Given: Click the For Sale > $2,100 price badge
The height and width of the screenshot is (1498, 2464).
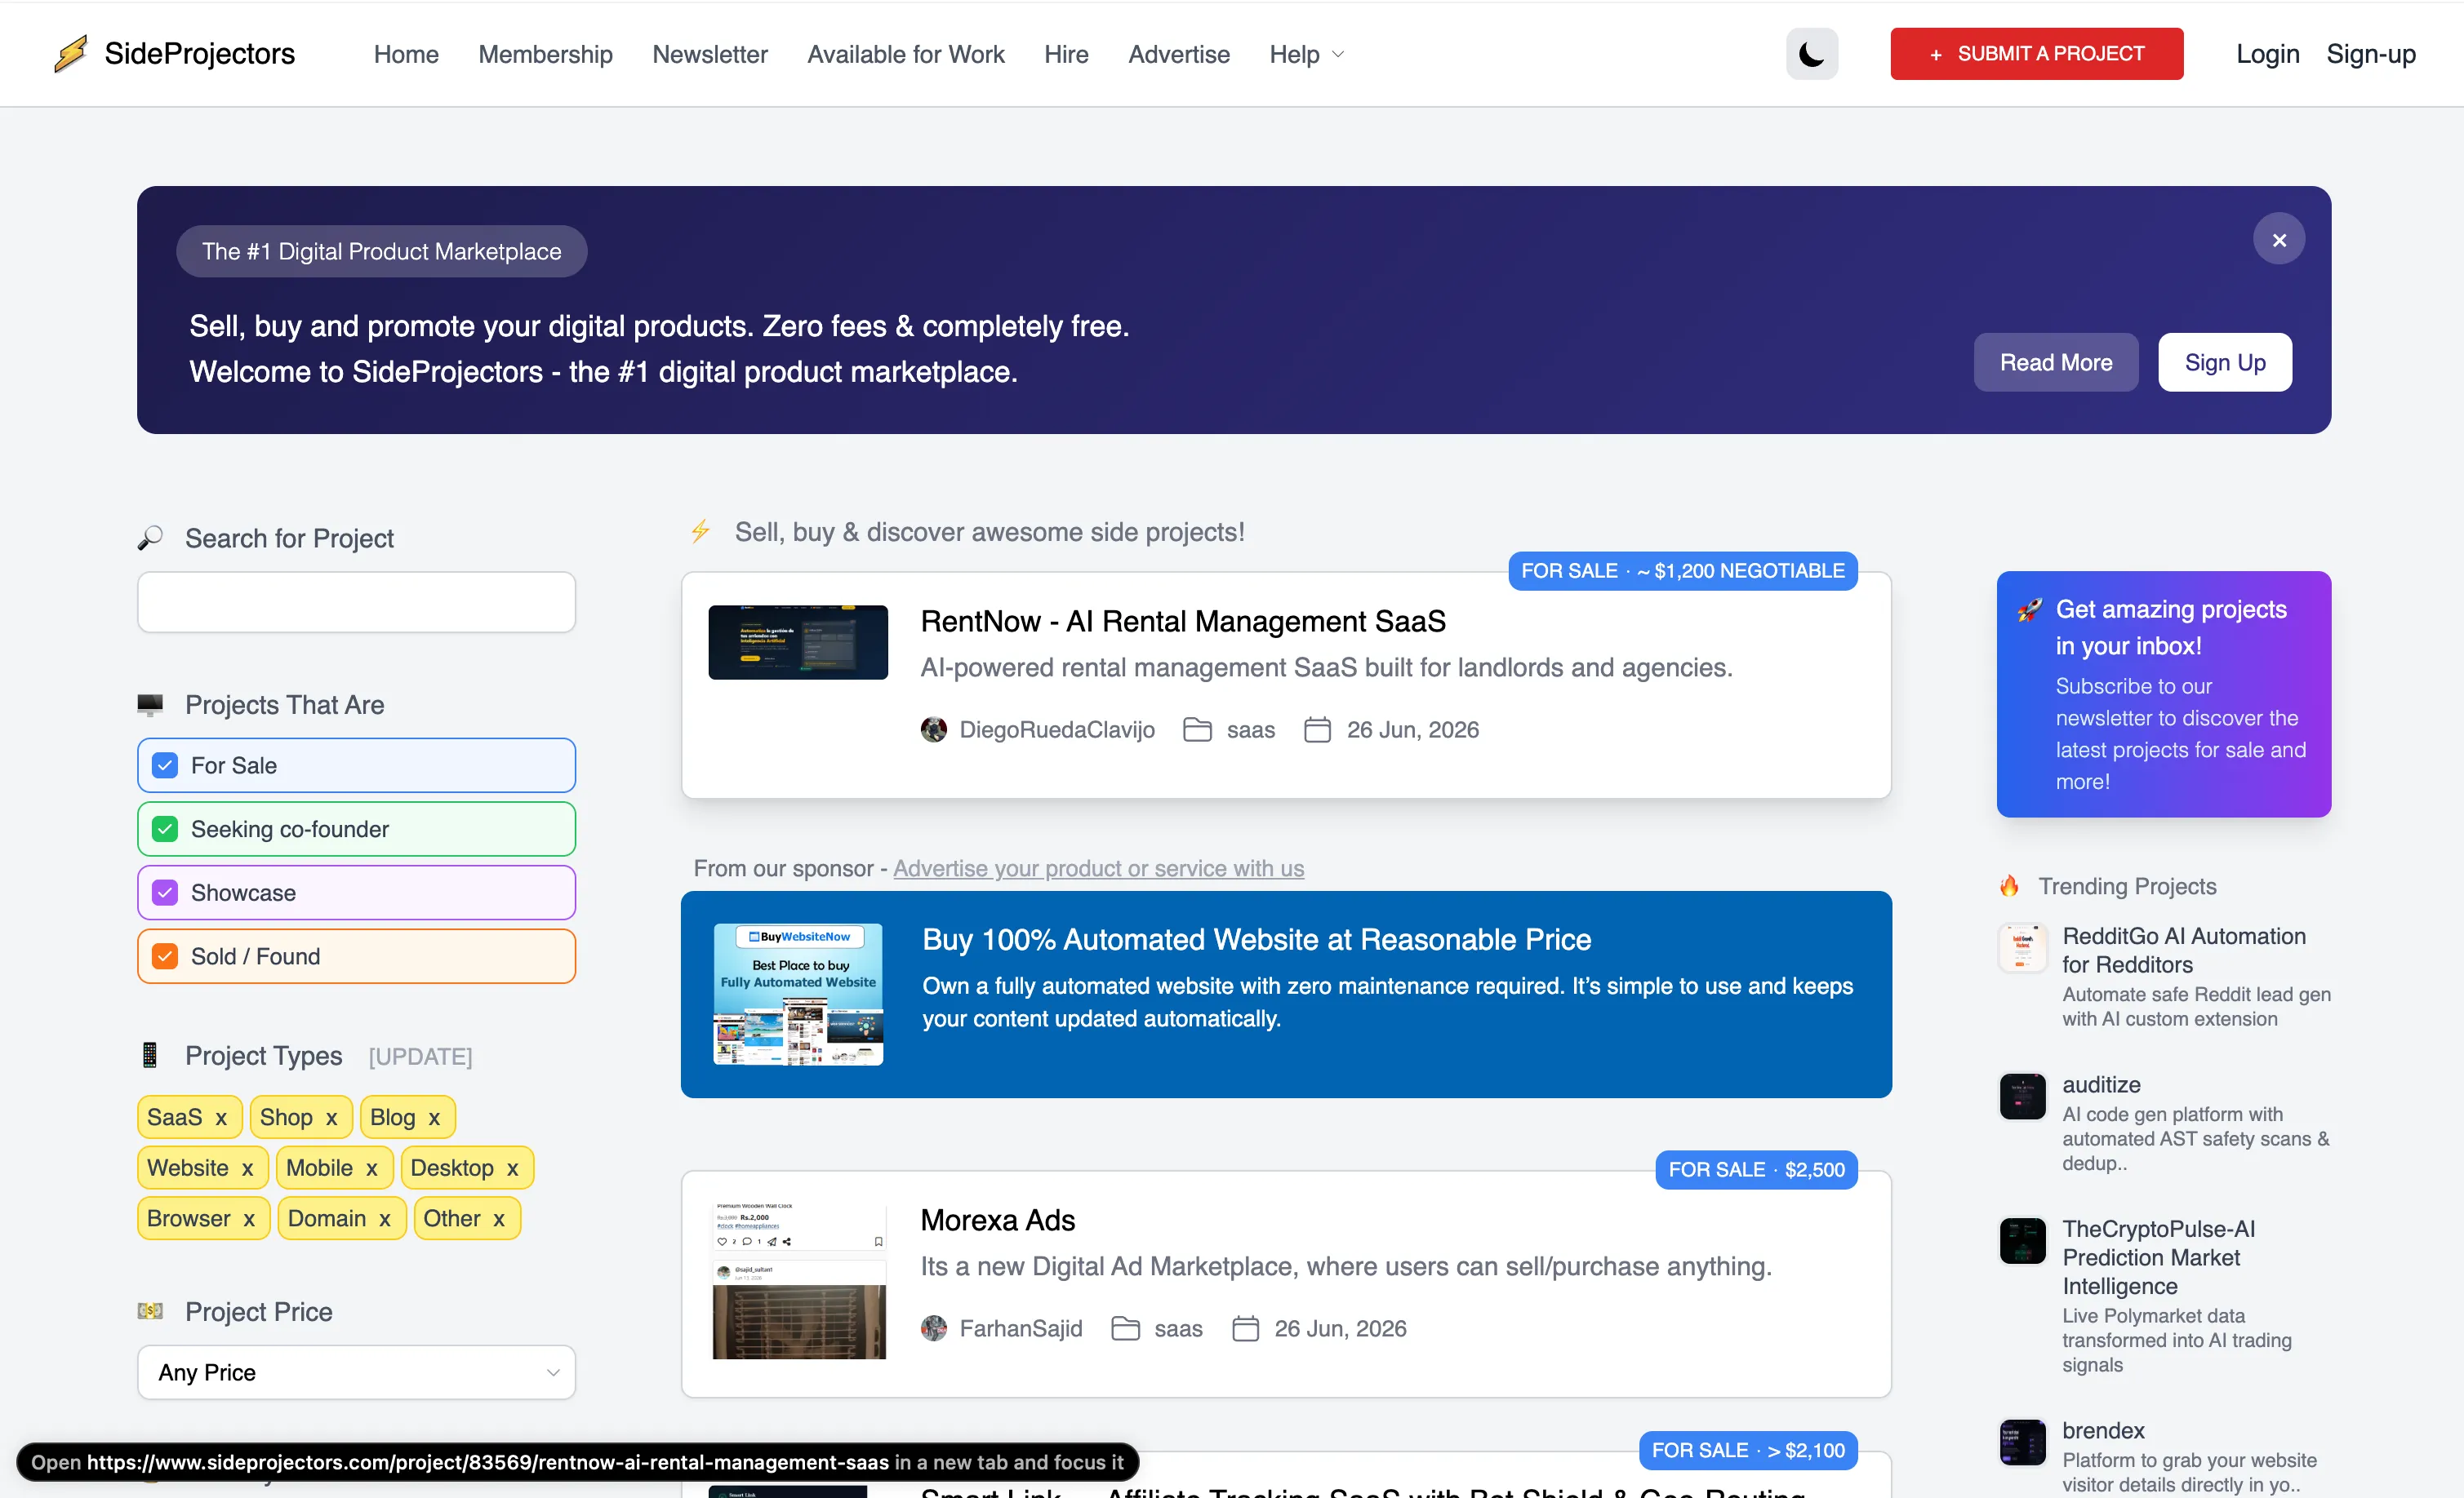Looking at the screenshot, I should pos(1748,1451).
